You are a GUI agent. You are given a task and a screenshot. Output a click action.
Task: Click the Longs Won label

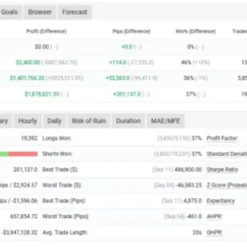pyautogui.click(x=57, y=138)
